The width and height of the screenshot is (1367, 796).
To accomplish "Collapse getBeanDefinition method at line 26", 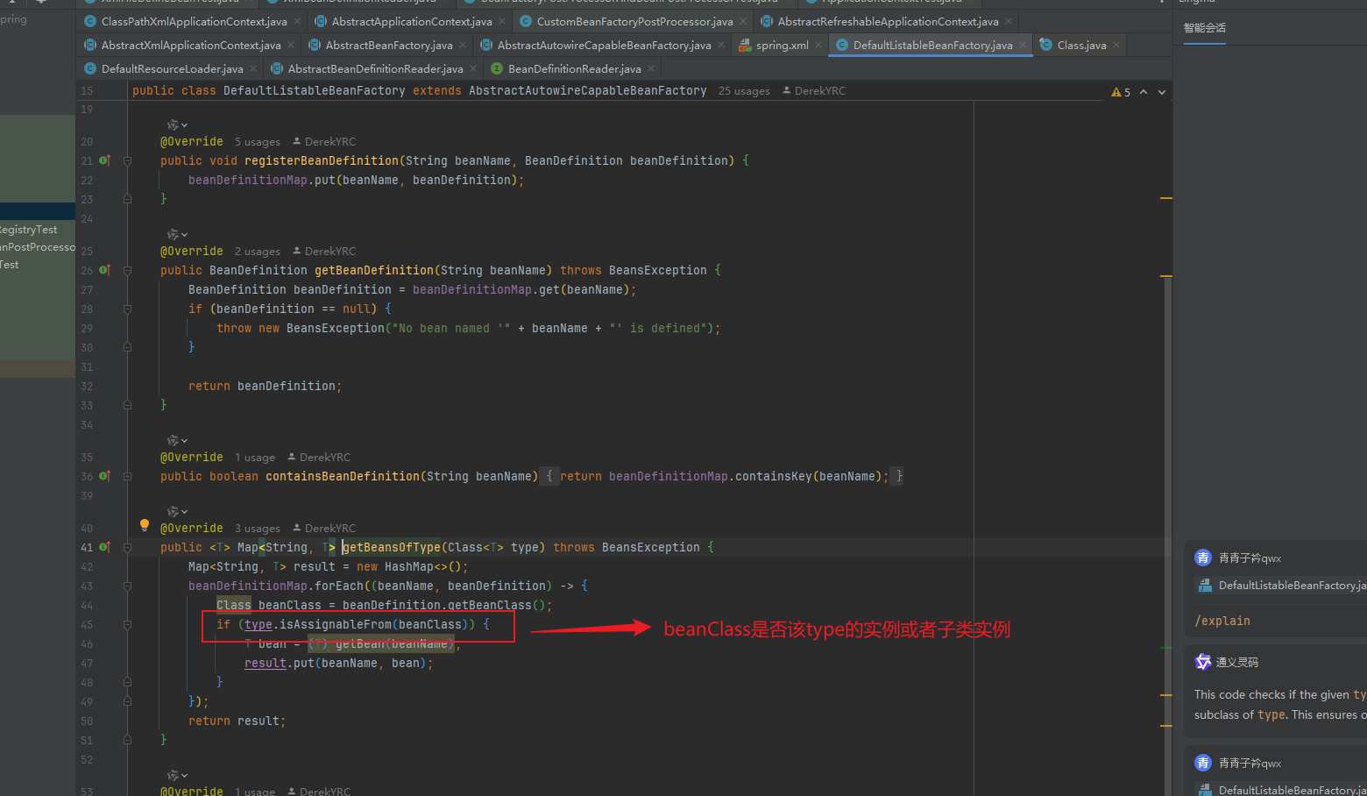I will click(127, 270).
